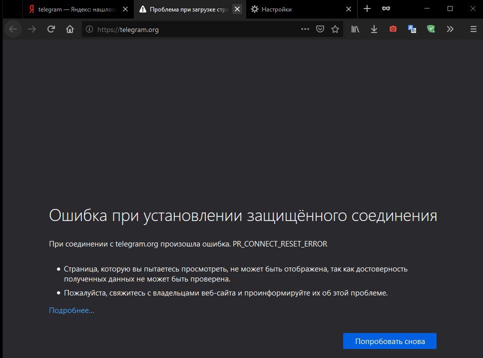483x358 pixels.
Task: Switch to the telegram Яндекс tab
Action: point(78,9)
